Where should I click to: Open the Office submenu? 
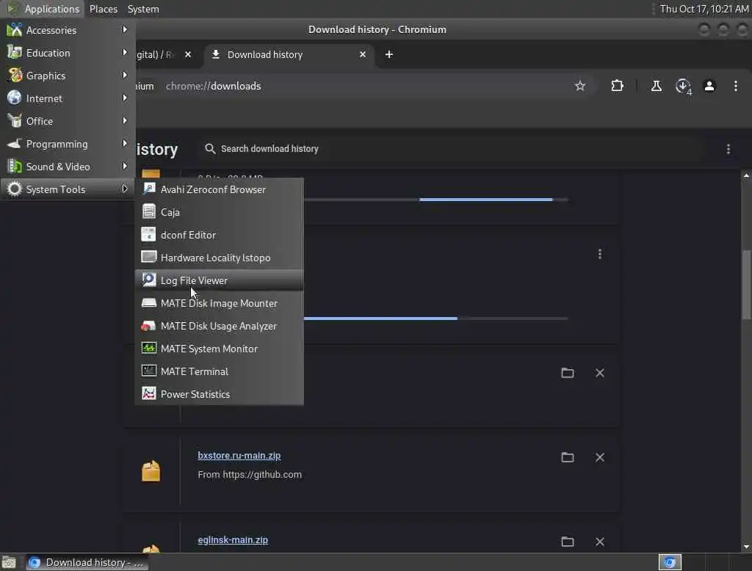(x=68, y=121)
